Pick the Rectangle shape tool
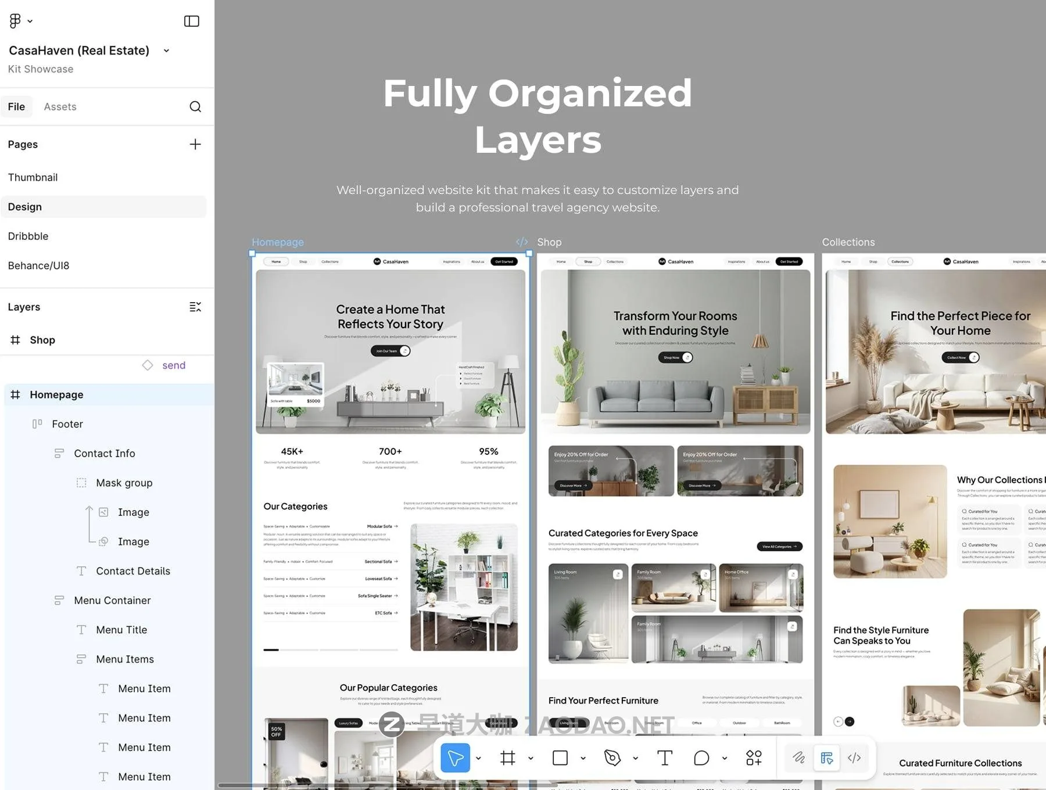Image resolution: width=1046 pixels, height=790 pixels. (x=560, y=758)
